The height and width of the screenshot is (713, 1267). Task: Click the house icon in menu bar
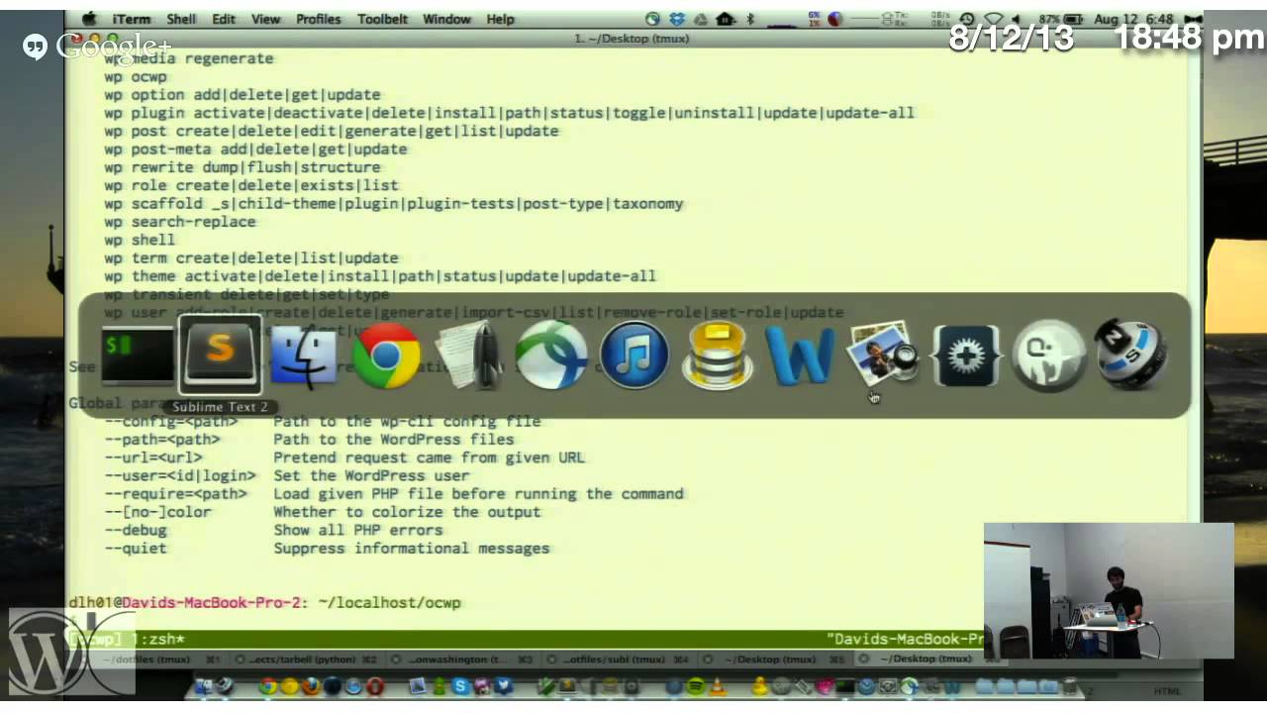tap(726, 19)
